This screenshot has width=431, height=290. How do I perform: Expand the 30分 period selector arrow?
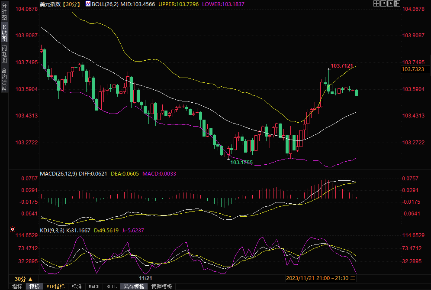(x=30, y=279)
